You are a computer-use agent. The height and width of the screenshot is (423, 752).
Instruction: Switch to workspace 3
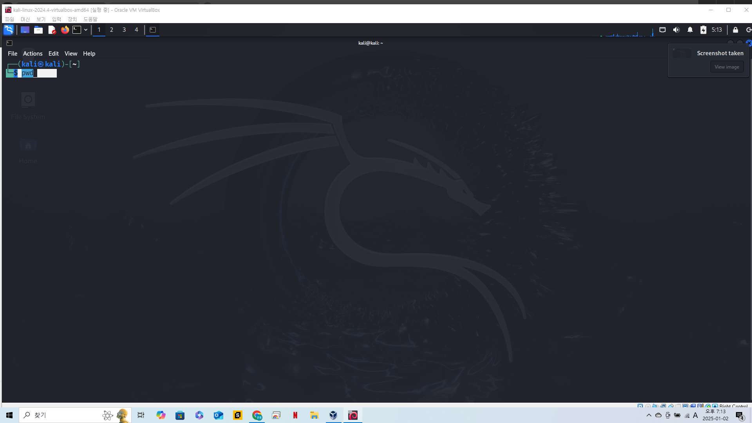pos(124,30)
